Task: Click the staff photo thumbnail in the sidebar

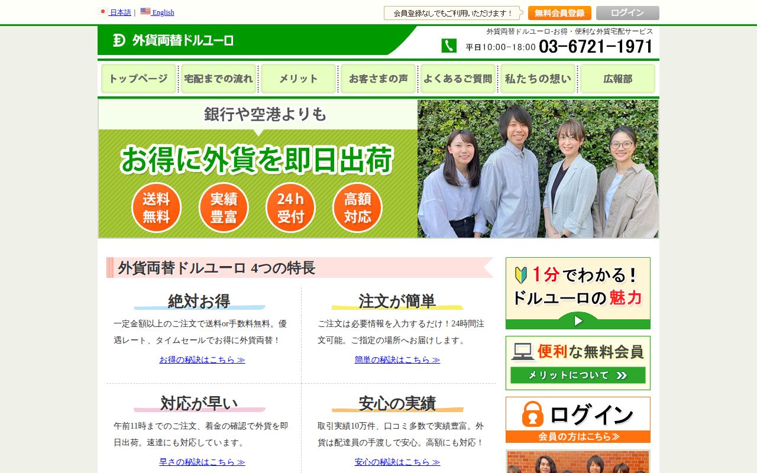Action: click(577, 464)
